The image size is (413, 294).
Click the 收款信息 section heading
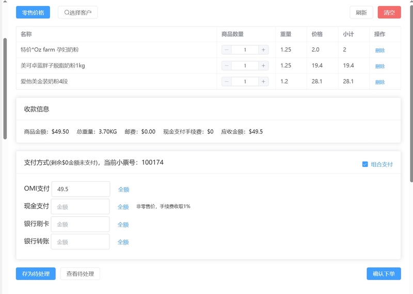click(x=37, y=109)
